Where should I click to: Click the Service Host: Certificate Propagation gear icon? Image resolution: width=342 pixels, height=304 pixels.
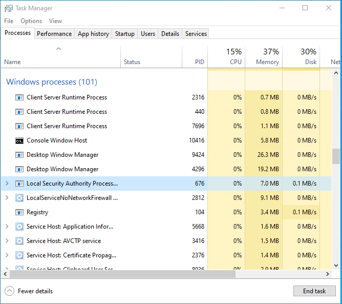coord(19,255)
